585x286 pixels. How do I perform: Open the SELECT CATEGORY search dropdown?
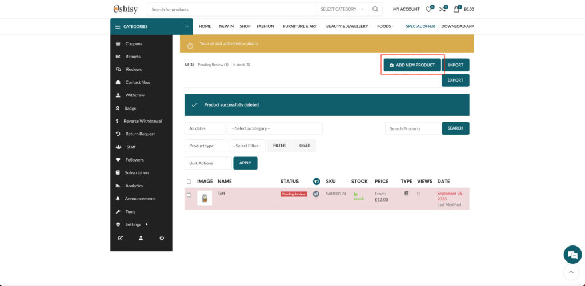pos(342,9)
